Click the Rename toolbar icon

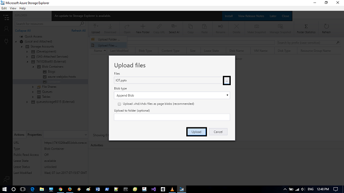point(220,26)
